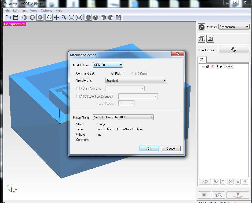Click the fit-to-screen toolbar icon
Image resolution: width=252 pixels, height=203 pixels.
71,17
